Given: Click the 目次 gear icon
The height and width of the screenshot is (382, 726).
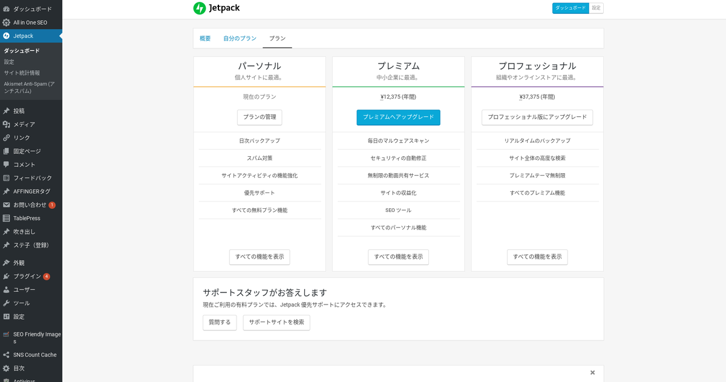Looking at the screenshot, I should pyautogui.click(x=7, y=368).
